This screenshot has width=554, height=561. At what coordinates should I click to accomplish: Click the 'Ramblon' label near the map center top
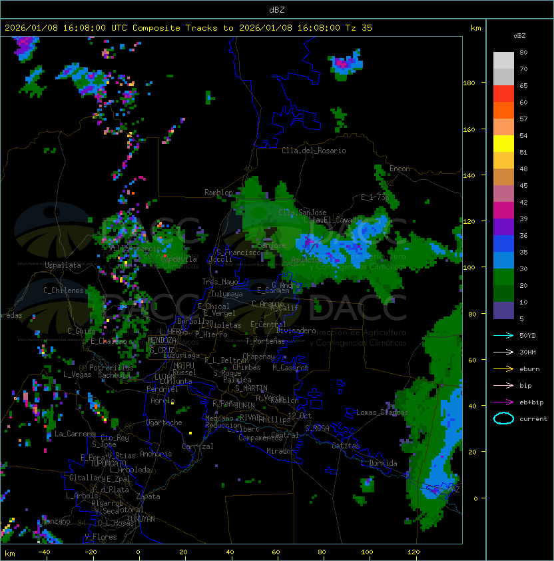(x=218, y=193)
